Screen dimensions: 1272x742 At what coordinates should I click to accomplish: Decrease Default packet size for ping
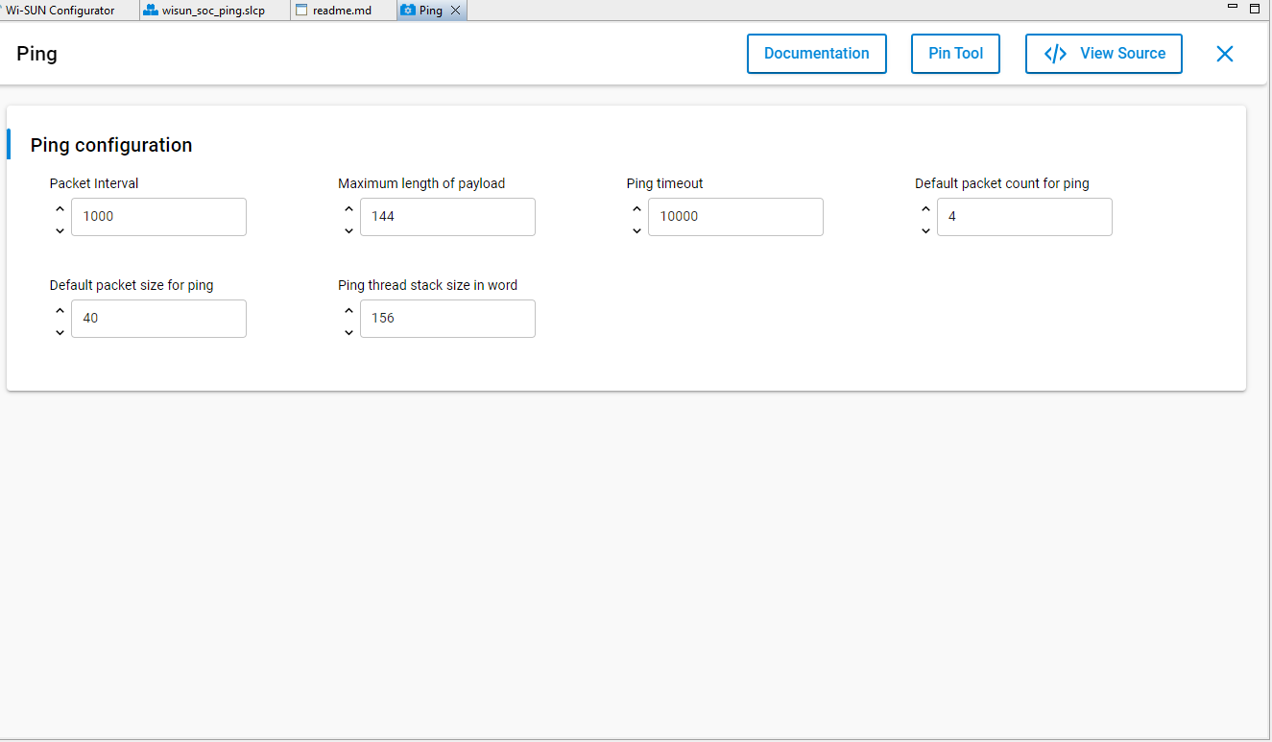tap(60, 332)
